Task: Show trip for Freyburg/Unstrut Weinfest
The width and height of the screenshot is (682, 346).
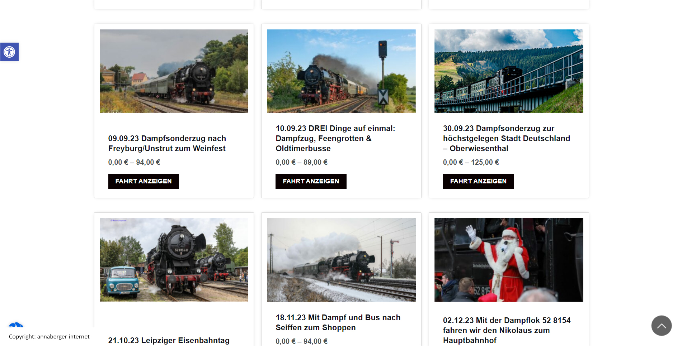Action: click(x=144, y=181)
